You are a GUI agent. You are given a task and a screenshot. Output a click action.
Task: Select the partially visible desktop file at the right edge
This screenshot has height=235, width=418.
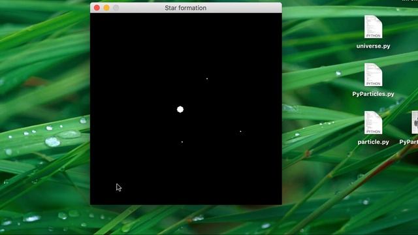pos(415,123)
